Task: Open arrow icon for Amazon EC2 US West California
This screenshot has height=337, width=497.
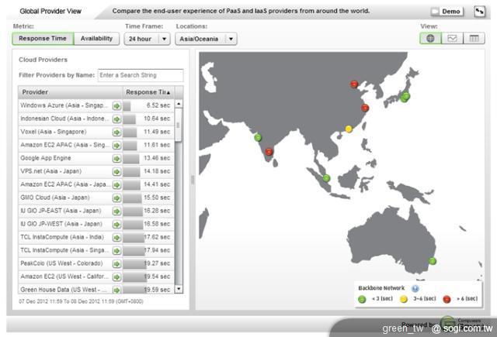Action: pos(117,277)
